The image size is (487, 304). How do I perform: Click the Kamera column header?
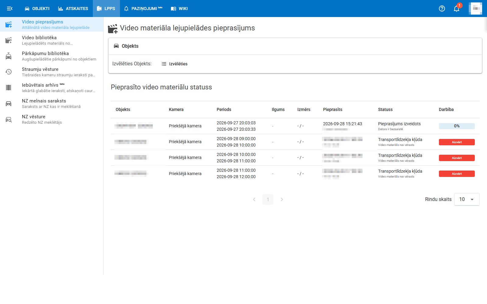(176, 109)
